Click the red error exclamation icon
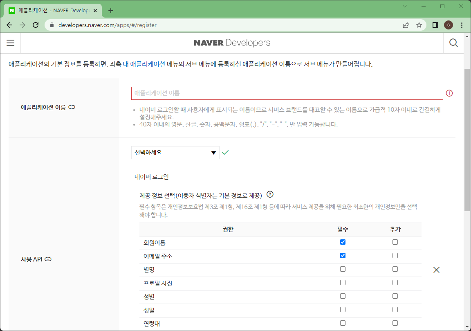Image resolution: width=471 pixels, height=331 pixels. tap(449, 93)
